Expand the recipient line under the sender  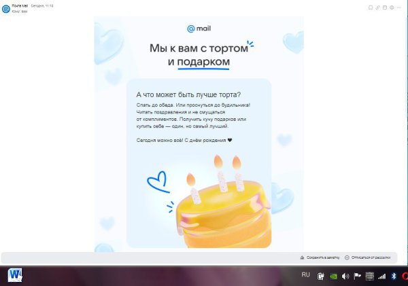point(20,12)
